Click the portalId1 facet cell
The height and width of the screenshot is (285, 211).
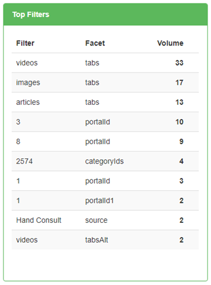coord(99,201)
